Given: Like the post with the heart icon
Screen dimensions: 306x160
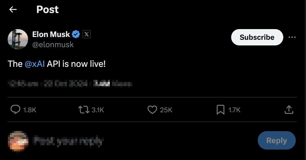Looking at the screenshot, I should click(152, 110).
